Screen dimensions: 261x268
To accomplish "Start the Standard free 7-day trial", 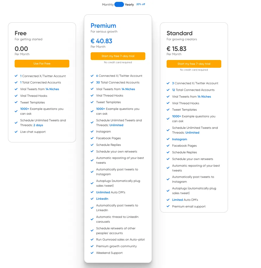I will 194,64.
